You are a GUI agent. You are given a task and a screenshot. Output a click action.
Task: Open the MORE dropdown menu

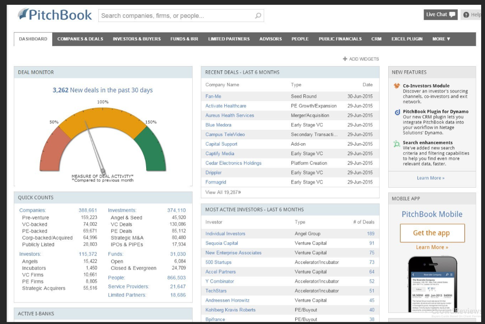pos(441,39)
